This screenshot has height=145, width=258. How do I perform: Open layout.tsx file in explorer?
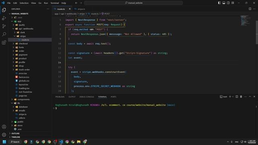(30, 85)
